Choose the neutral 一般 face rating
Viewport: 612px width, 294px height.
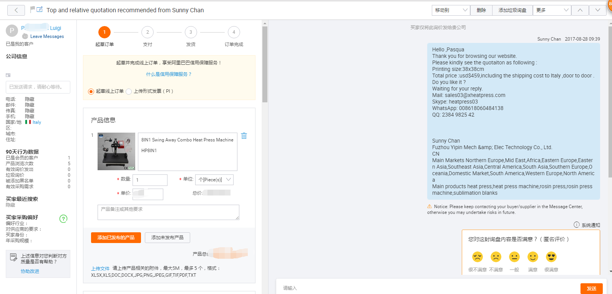pos(514,257)
